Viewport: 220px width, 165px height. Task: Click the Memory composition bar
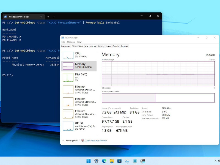click(158, 98)
